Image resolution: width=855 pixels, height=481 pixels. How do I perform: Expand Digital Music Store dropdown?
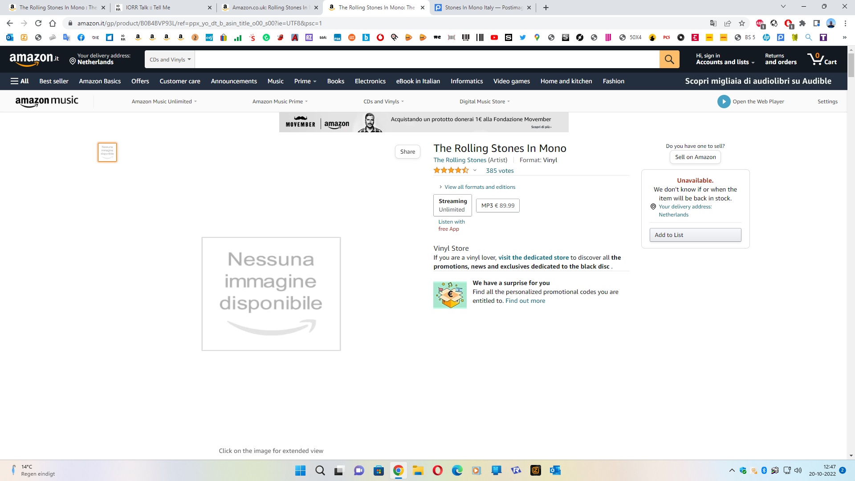click(485, 102)
